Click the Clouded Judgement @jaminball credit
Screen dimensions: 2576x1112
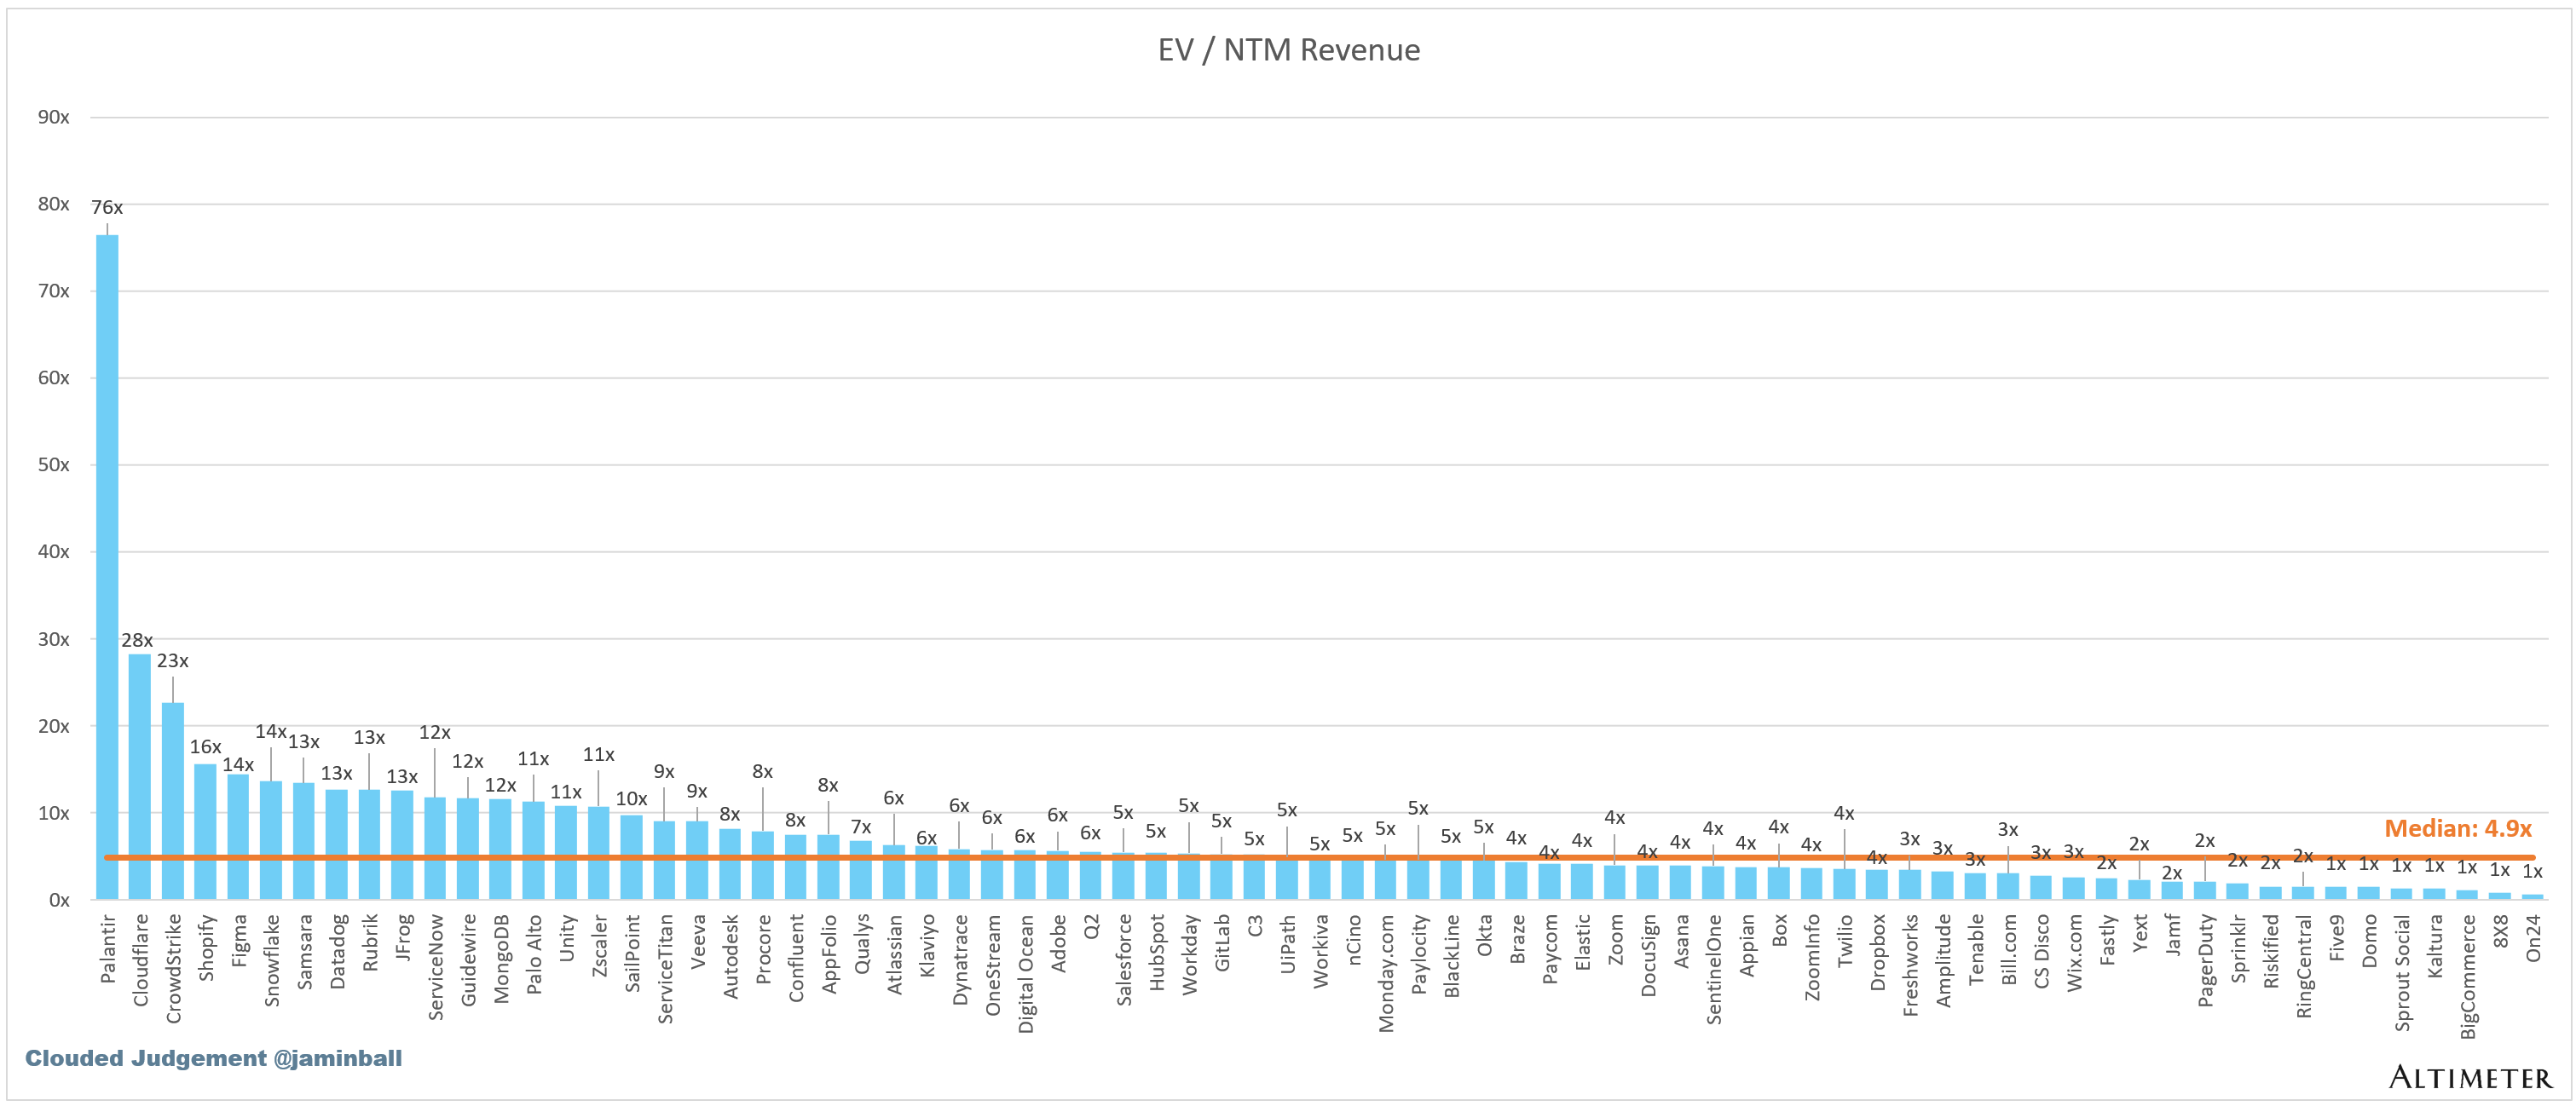pyautogui.click(x=213, y=1058)
